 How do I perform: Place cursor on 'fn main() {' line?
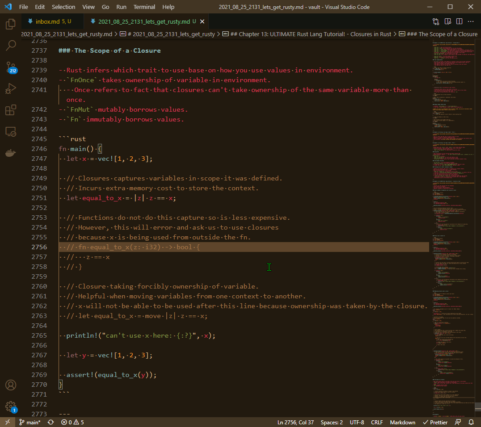click(80, 149)
